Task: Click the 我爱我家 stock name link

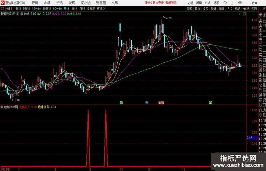Action: point(171,3)
